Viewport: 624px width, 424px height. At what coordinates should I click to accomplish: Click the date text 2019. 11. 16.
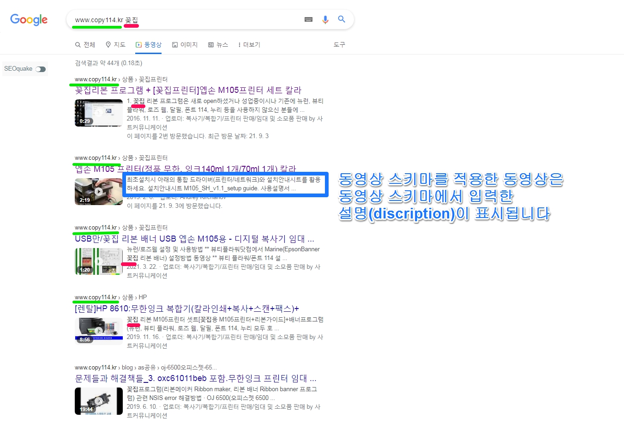[143, 337]
